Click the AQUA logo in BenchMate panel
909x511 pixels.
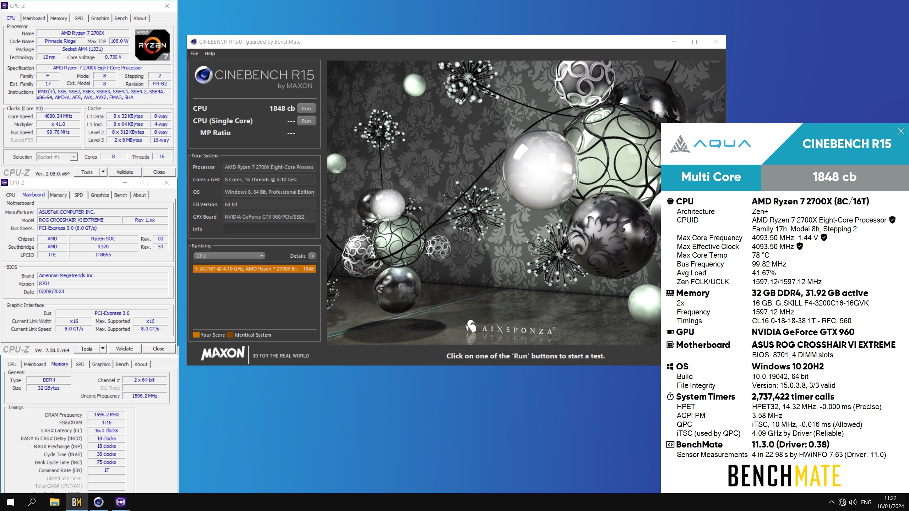(x=710, y=143)
